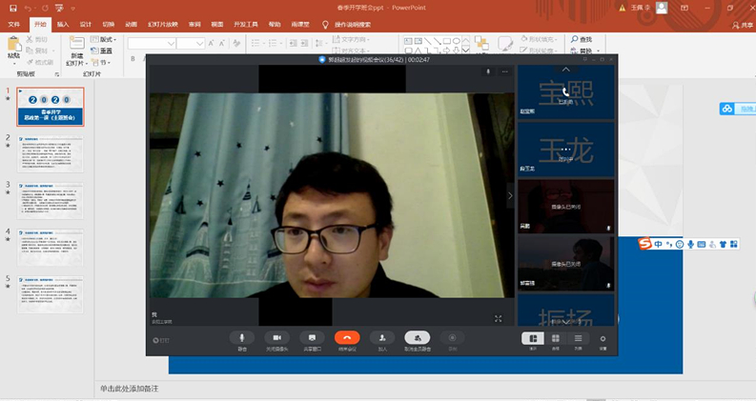Click the share window button in meeting
Screen dimensions: 756x401
coord(312,338)
